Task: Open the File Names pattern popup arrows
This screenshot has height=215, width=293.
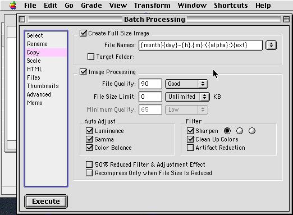Action: [x=271, y=45]
